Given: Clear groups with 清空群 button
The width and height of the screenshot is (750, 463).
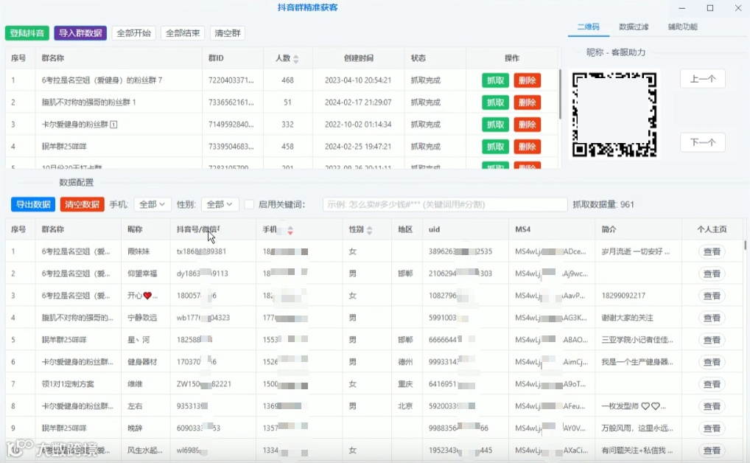Looking at the screenshot, I should point(228,33).
